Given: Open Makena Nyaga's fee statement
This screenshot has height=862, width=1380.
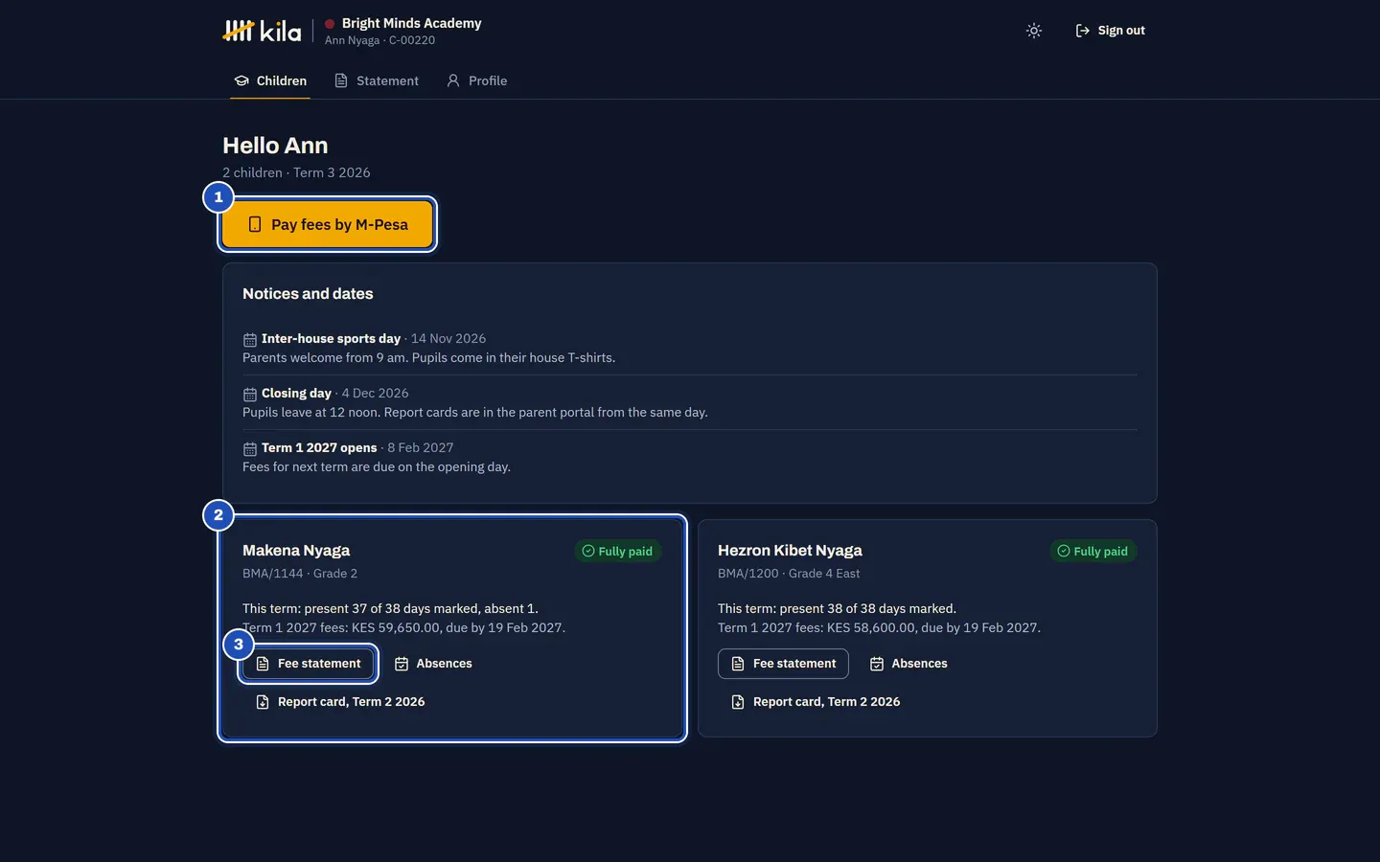Looking at the screenshot, I should click(x=309, y=663).
